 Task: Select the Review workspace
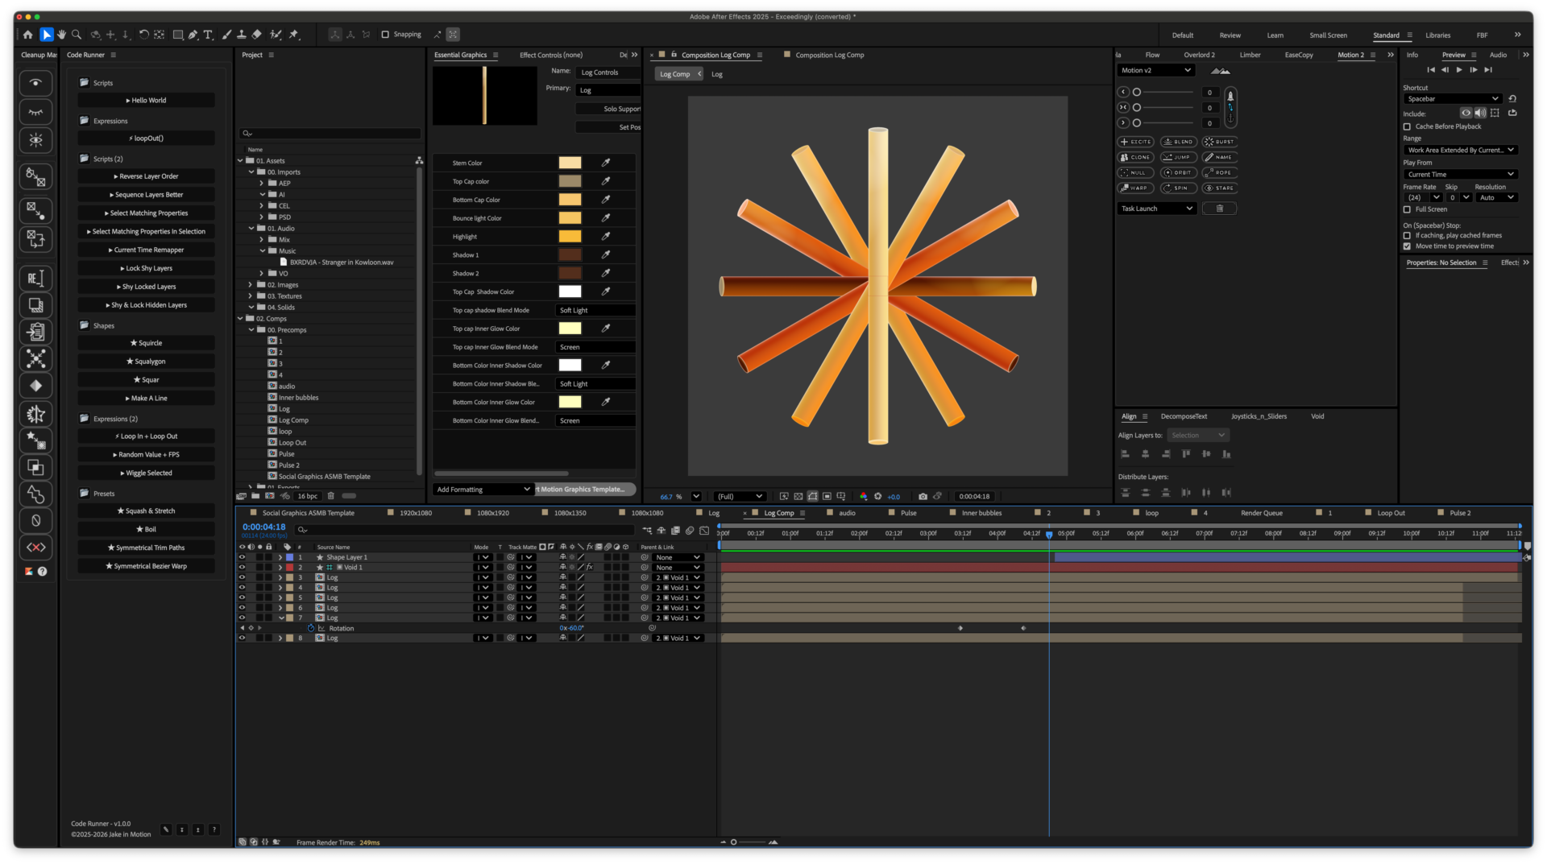click(x=1230, y=35)
